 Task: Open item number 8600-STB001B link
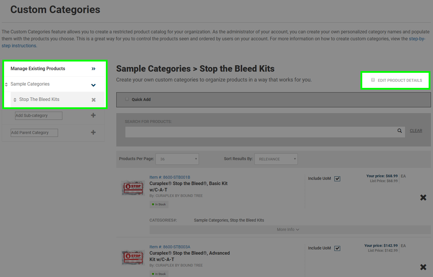click(x=170, y=177)
